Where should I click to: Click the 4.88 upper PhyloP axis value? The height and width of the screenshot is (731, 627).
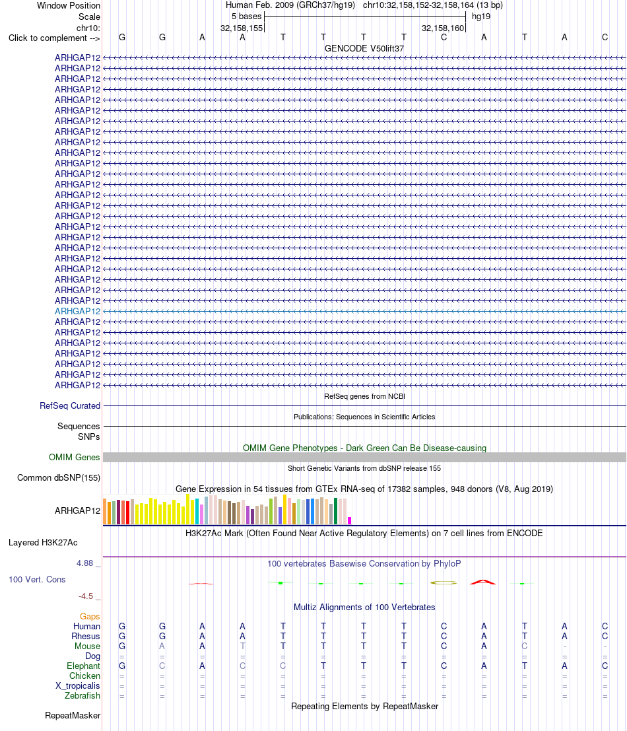[x=85, y=563]
